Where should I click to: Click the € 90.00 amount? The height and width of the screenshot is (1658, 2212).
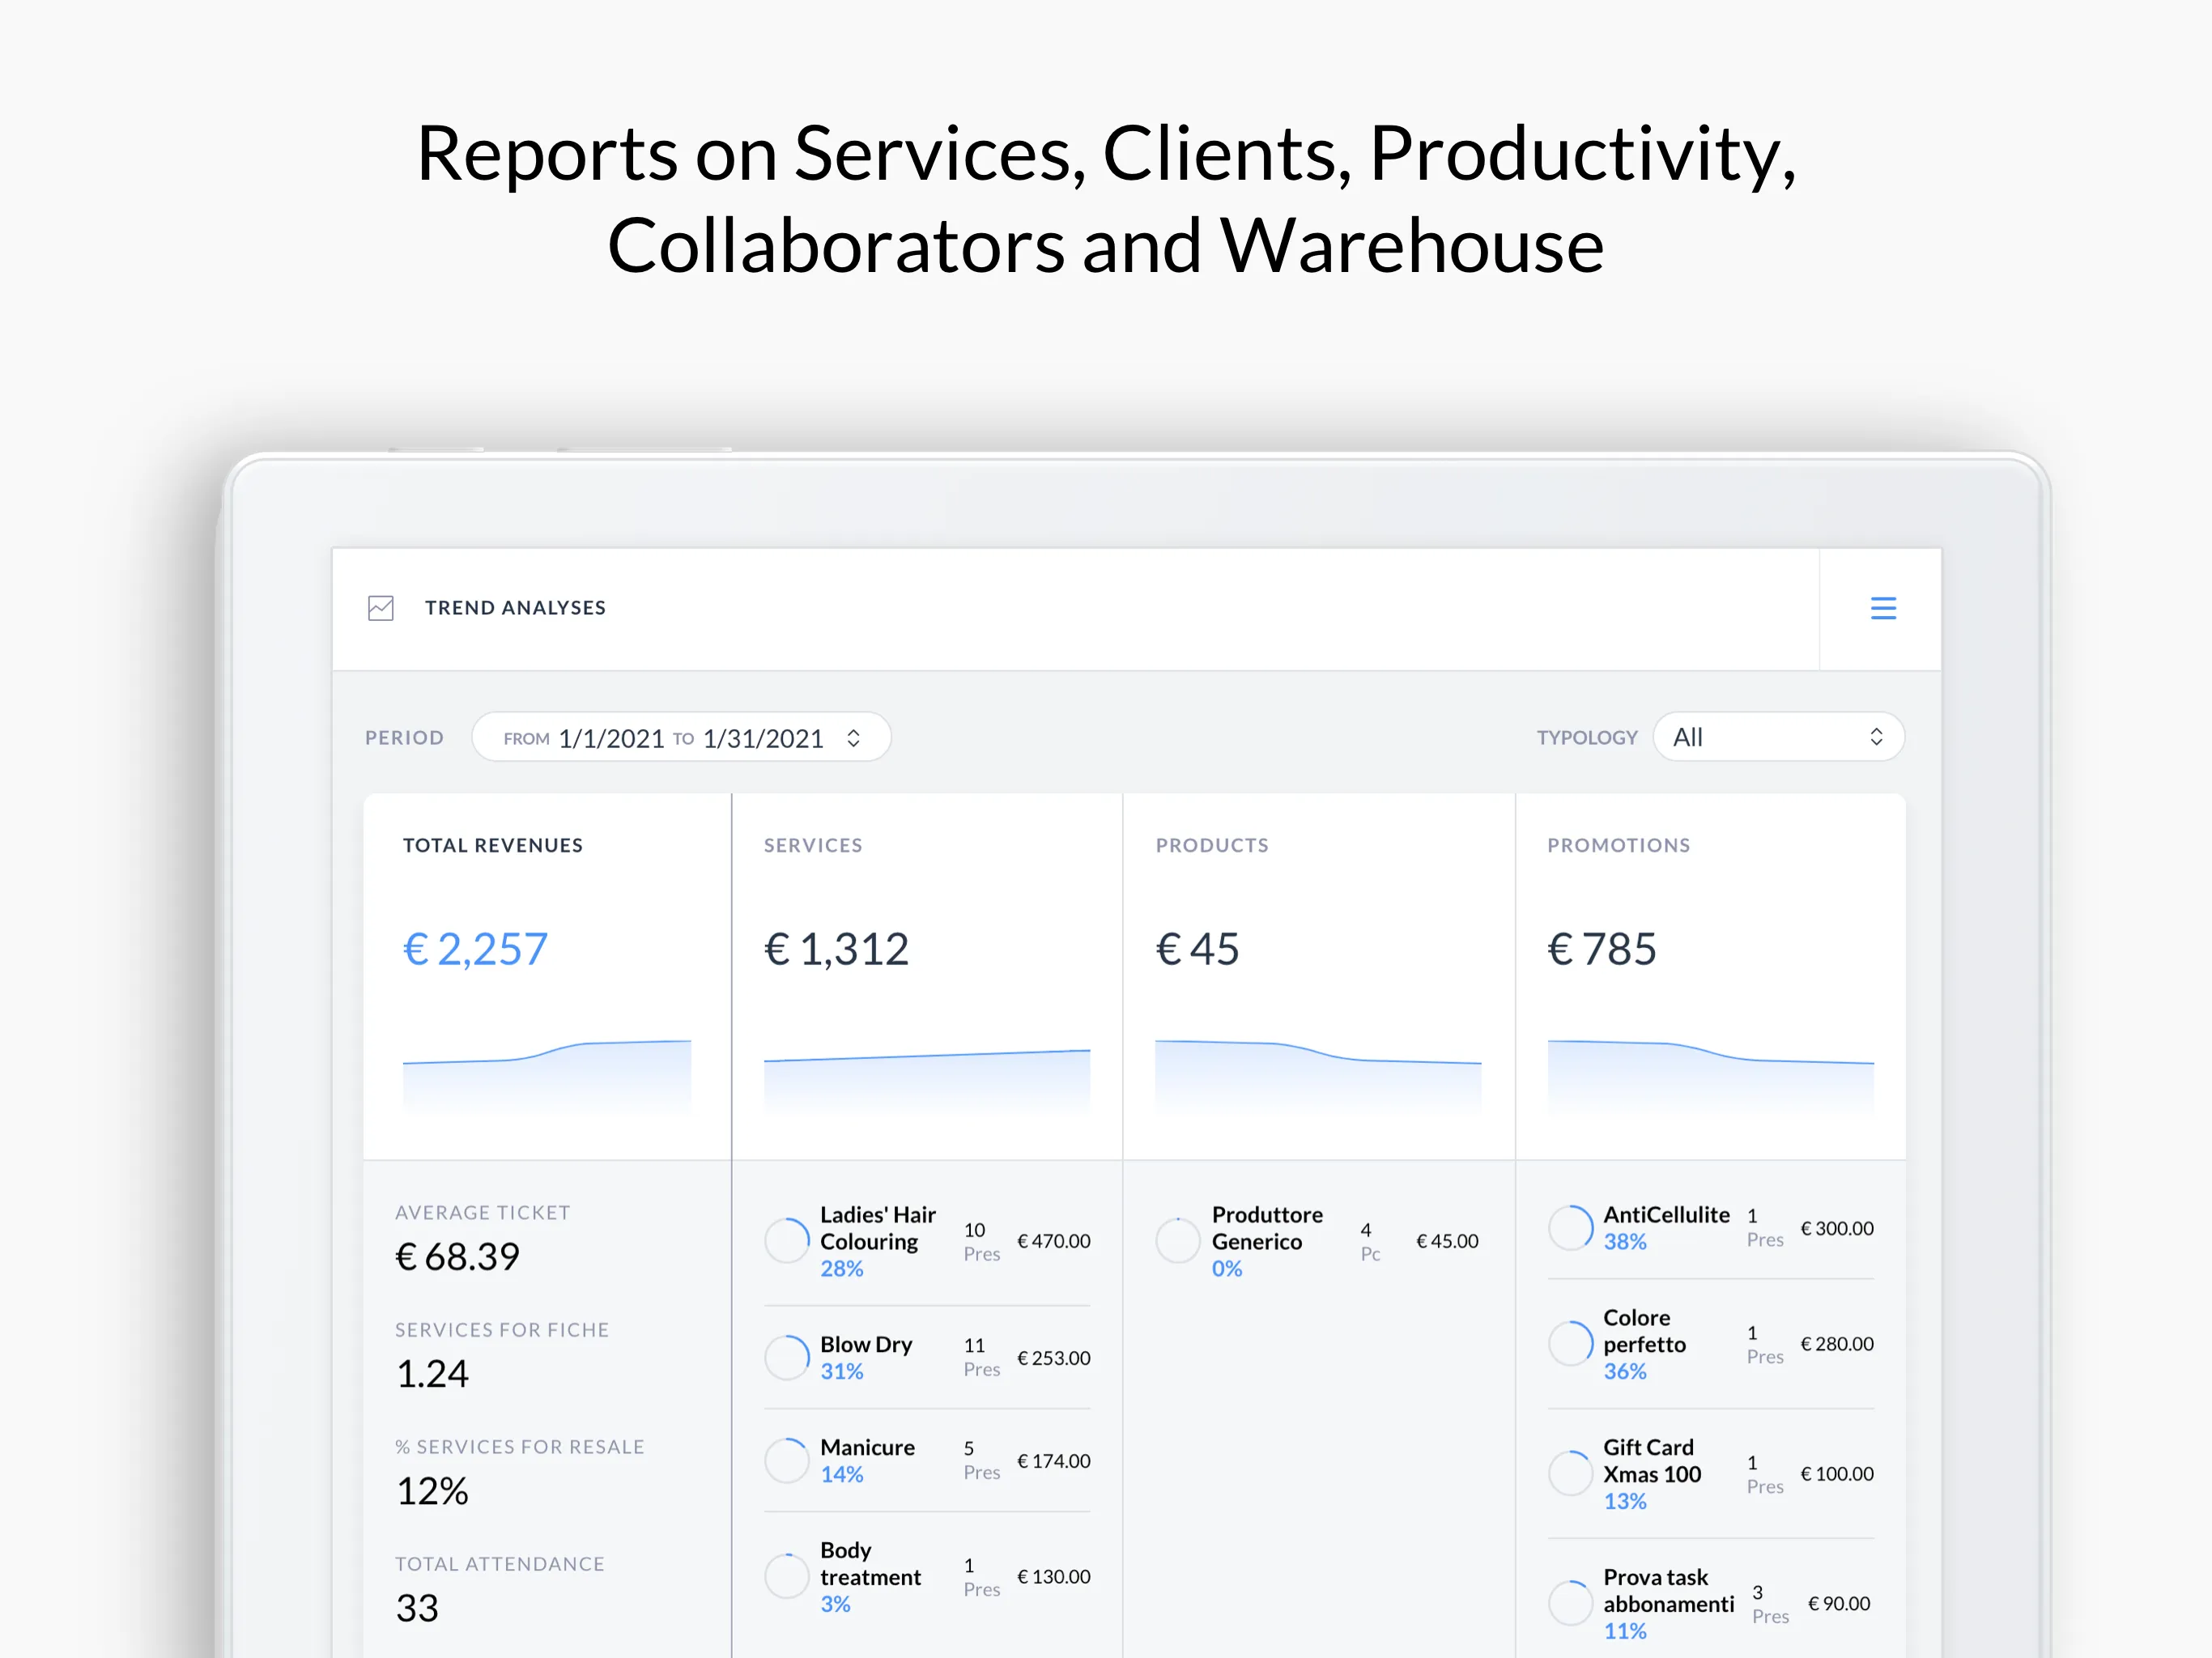coord(1839,1603)
